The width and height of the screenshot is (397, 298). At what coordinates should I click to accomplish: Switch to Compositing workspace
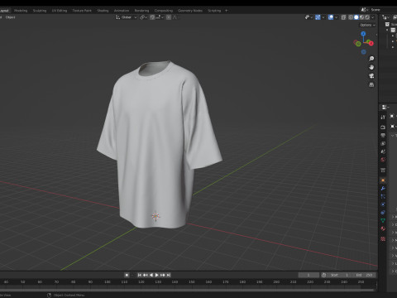(x=164, y=11)
